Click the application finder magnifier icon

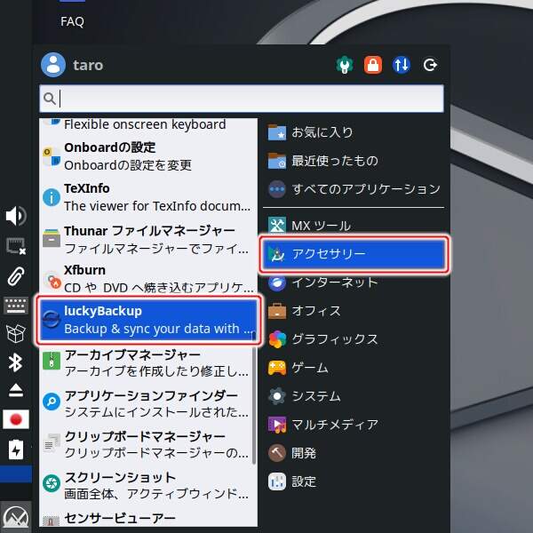[52, 402]
